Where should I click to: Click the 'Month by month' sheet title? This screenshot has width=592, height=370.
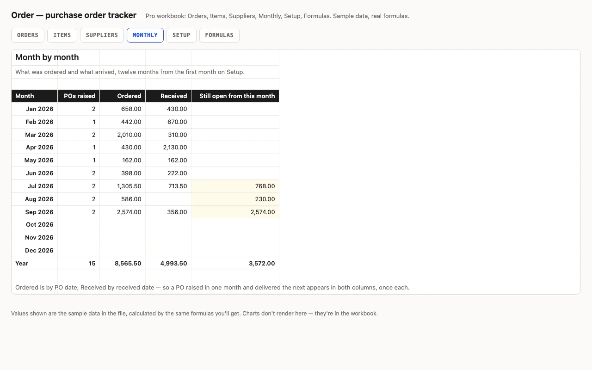coord(47,57)
